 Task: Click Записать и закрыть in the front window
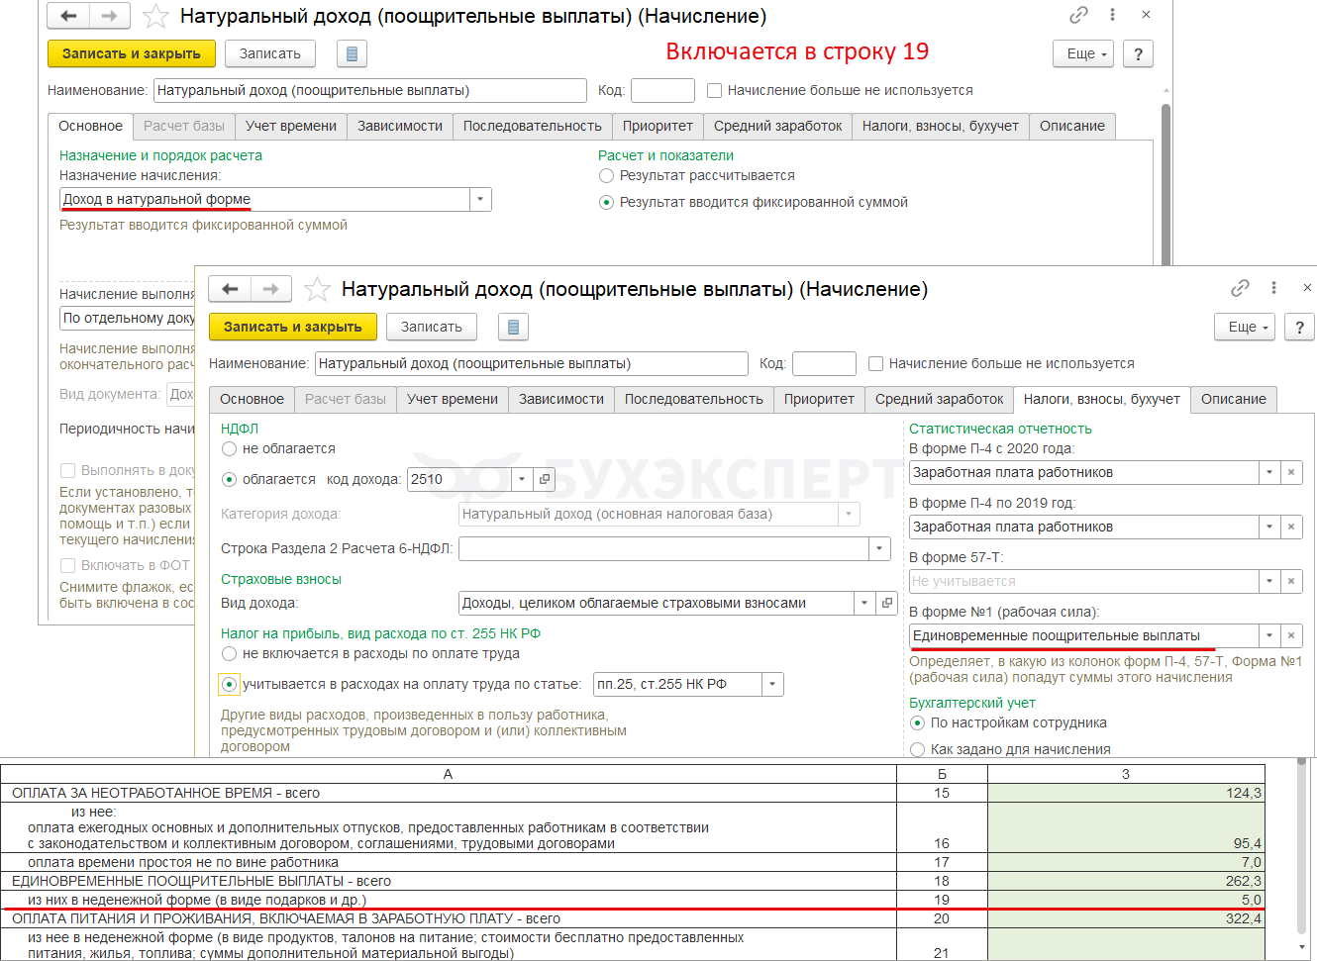coord(293,327)
